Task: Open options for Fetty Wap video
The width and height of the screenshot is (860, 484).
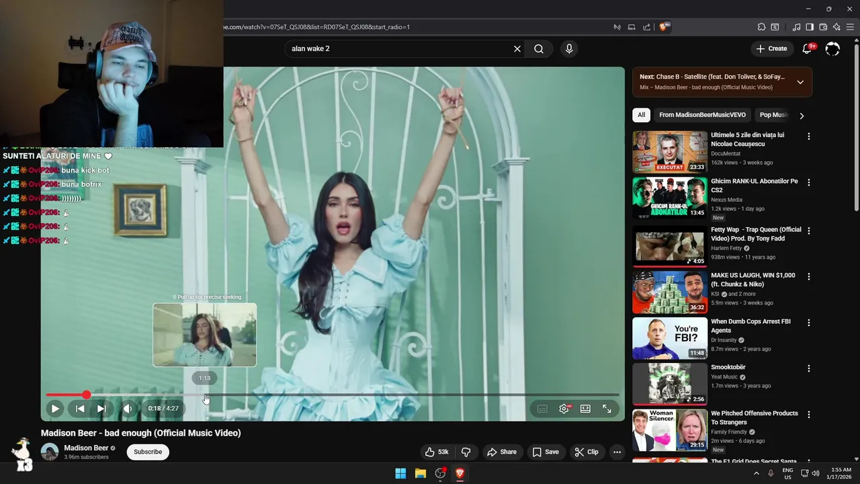Action: (809, 231)
